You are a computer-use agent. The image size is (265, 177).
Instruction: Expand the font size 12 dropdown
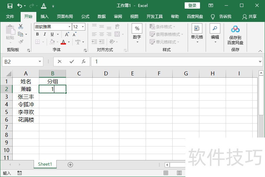click(83, 27)
